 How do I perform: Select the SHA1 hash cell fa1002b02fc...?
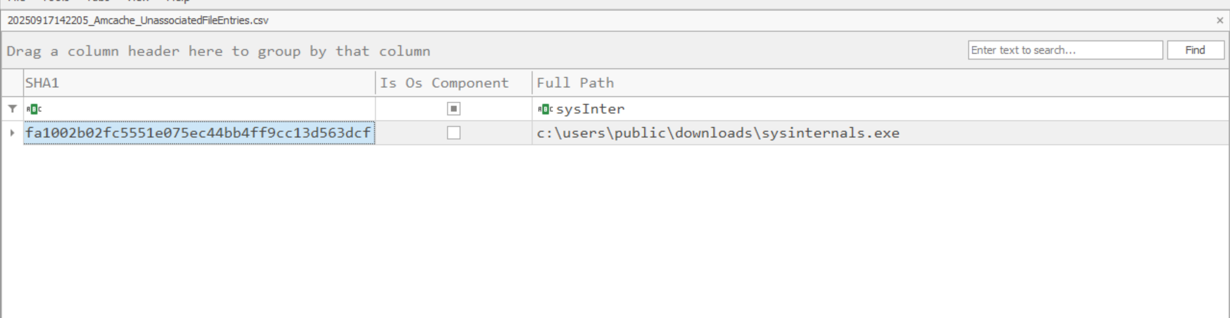(199, 133)
